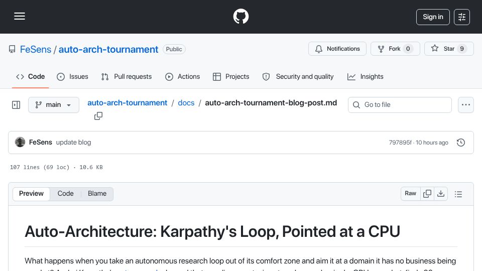482x271 pixels.
Task: Go to GitHub homepage via Octocat logo
Action: 240,16
